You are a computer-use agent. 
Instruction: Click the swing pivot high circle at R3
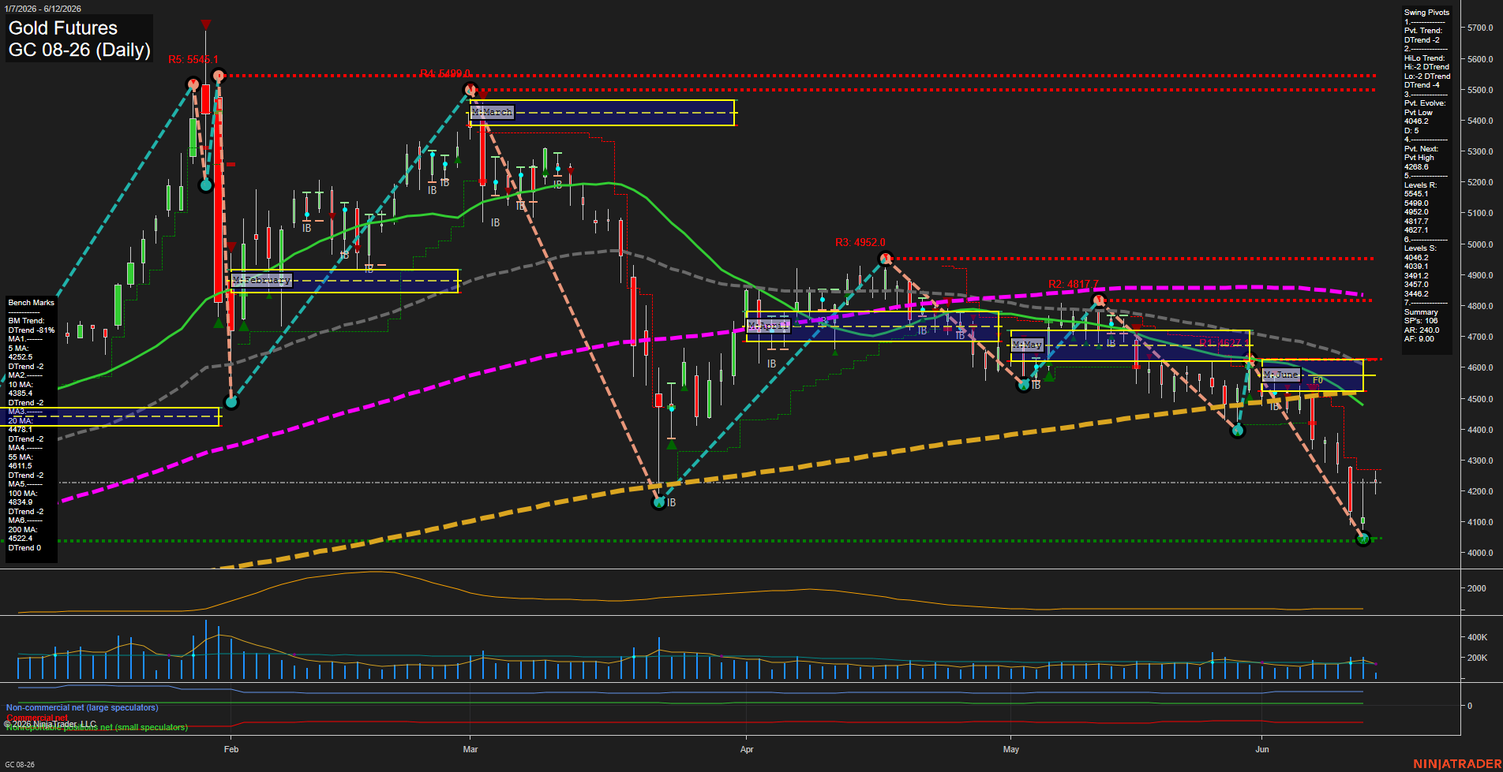click(886, 258)
